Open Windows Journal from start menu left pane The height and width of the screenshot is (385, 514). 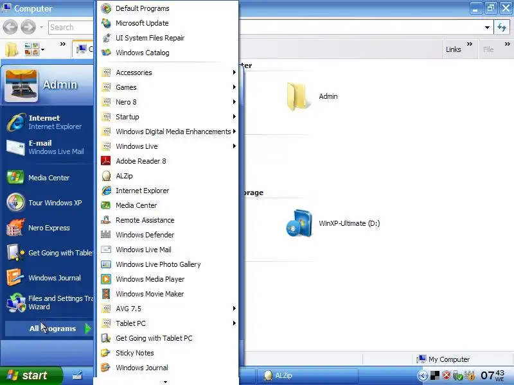pyautogui.click(x=49, y=278)
